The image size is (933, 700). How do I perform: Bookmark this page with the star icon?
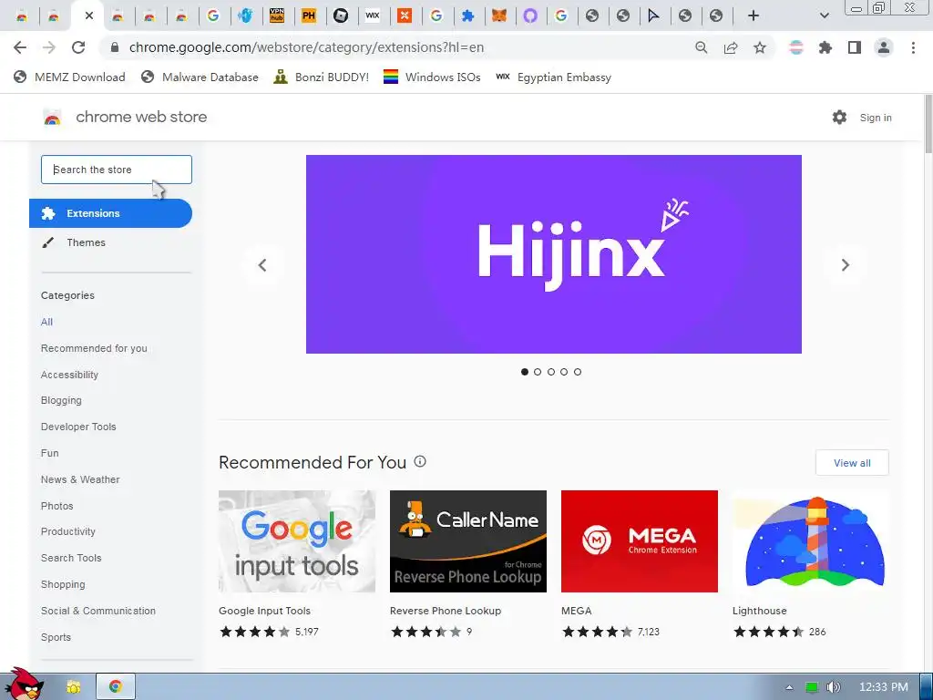tap(760, 47)
